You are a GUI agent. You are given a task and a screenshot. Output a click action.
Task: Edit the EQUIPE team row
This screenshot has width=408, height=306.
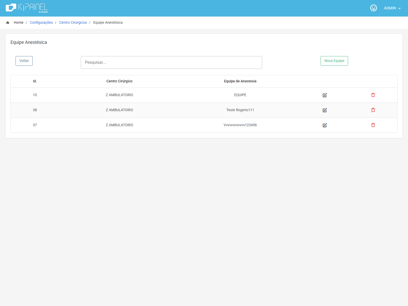tap(325, 95)
